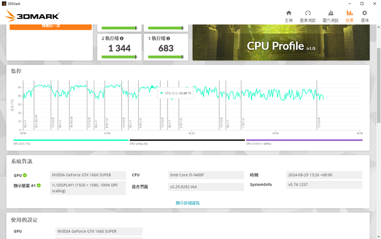
Task: Toggle the CPU temperature (°C) legend line
Action: click(71, 140)
